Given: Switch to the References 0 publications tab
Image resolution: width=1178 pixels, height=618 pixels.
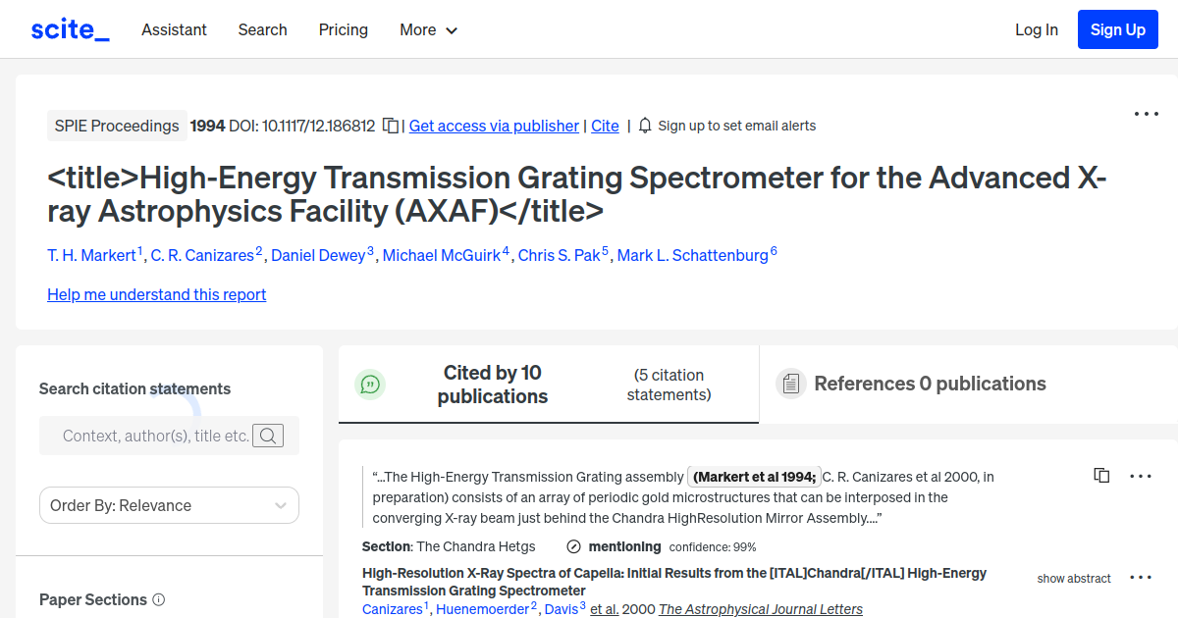Looking at the screenshot, I should 930,384.
